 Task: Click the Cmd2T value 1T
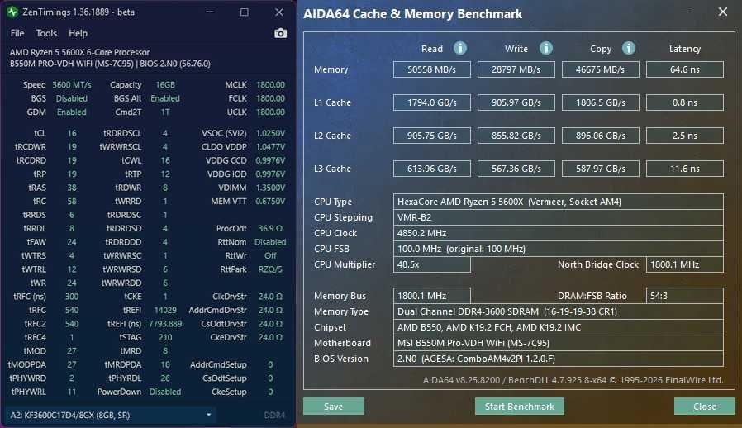pyautogui.click(x=165, y=112)
